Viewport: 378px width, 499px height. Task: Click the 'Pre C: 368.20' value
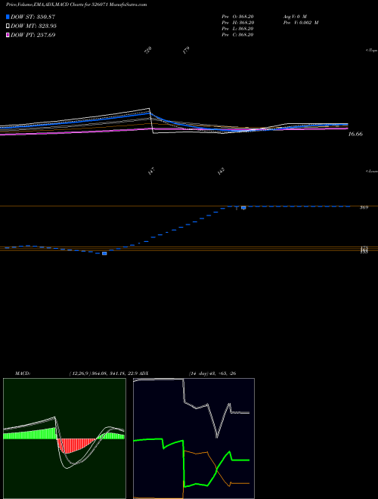pos(237,35)
